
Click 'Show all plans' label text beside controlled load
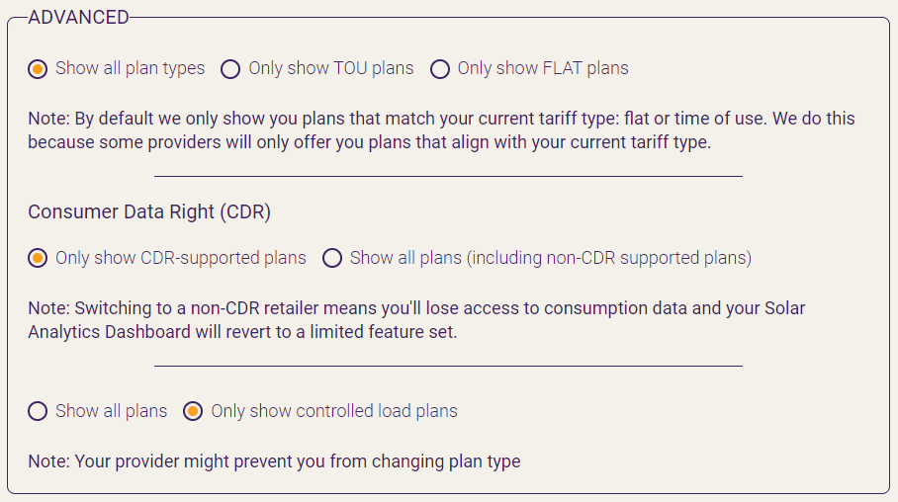click(112, 411)
